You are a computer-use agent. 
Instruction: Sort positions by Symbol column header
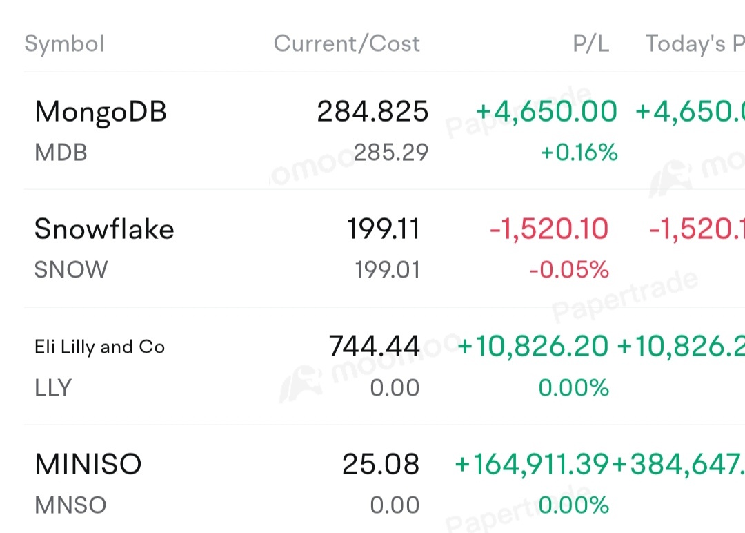point(64,43)
